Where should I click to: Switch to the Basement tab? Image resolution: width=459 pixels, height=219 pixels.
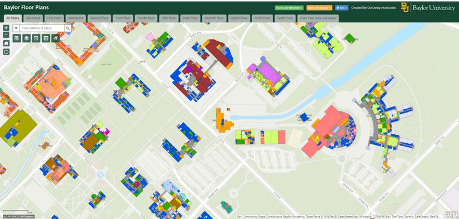tap(33, 18)
